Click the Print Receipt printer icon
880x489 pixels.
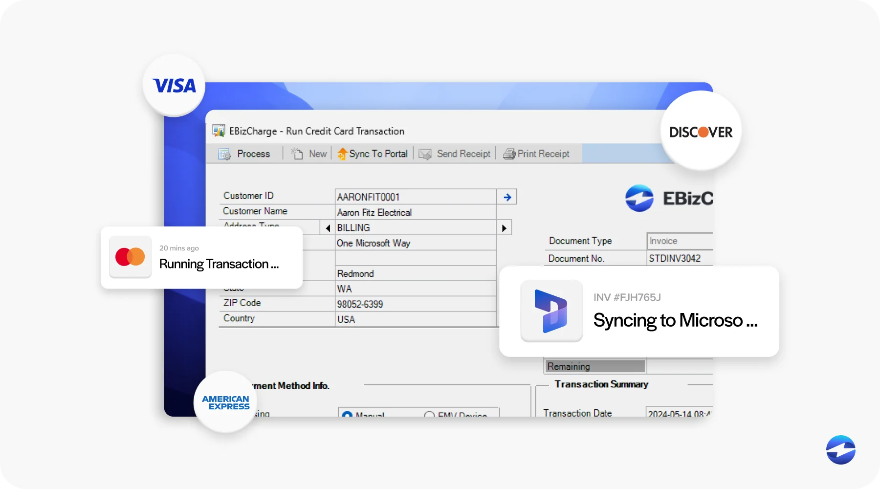509,154
